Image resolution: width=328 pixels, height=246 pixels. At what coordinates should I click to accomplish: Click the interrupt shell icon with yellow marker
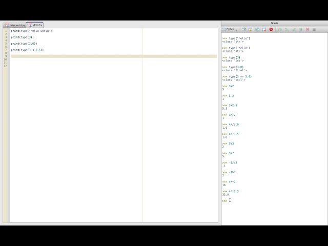tap(251, 30)
